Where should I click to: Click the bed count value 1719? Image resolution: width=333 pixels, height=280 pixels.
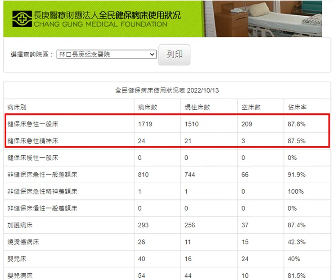(145, 124)
